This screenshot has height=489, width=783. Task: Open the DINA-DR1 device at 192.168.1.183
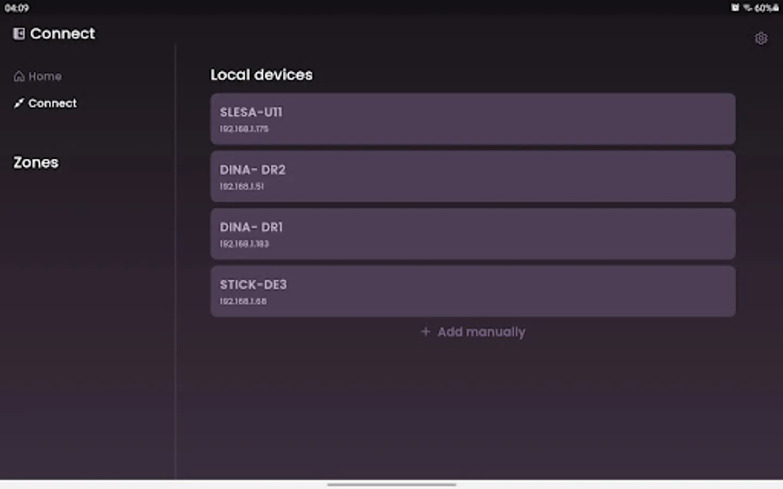(472, 234)
